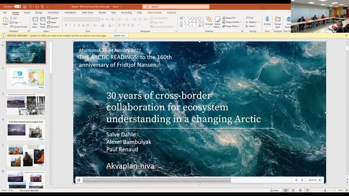This screenshot has height=196, width=349.
Task: Toggle Bold formatting
Action: pos(66,26)
